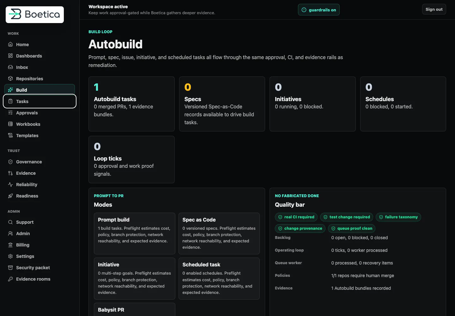Viewport: 455px width, 316px height.
Task: Click the Build sparkle icon
Action: (x=10, y=90)
